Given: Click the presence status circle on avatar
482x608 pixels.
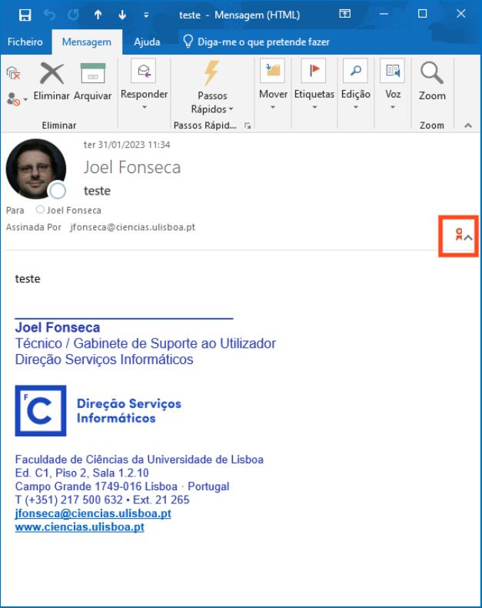Looking at the screenshot, I should 58,192.
